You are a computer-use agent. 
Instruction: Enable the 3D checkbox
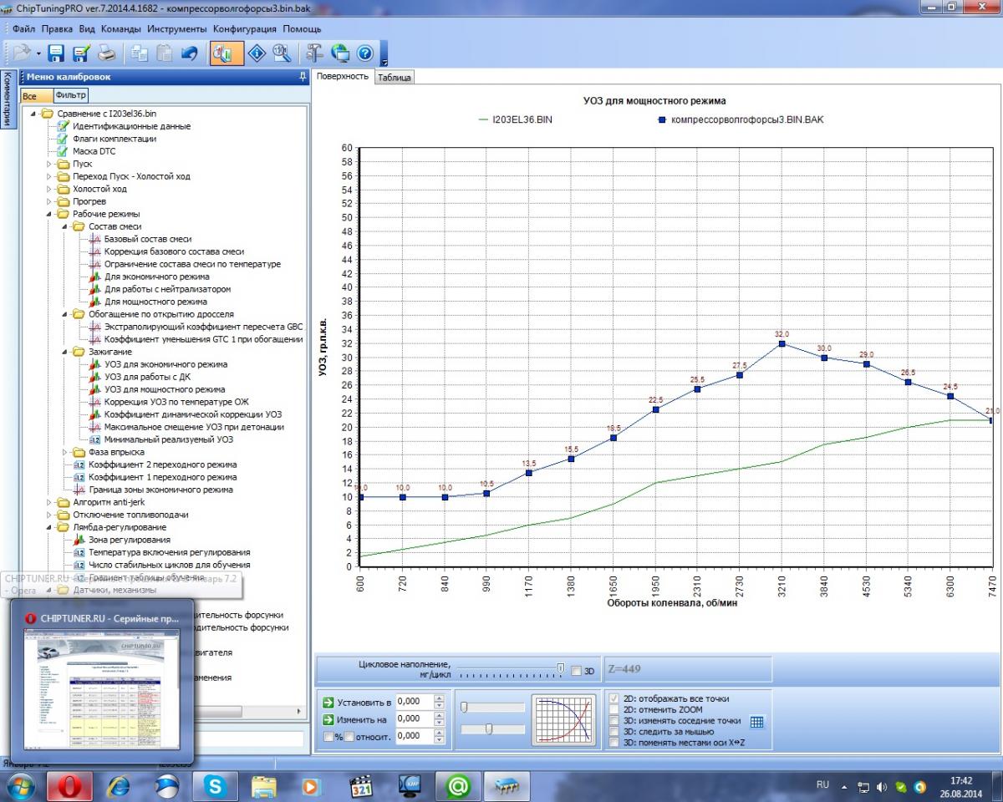576,671
